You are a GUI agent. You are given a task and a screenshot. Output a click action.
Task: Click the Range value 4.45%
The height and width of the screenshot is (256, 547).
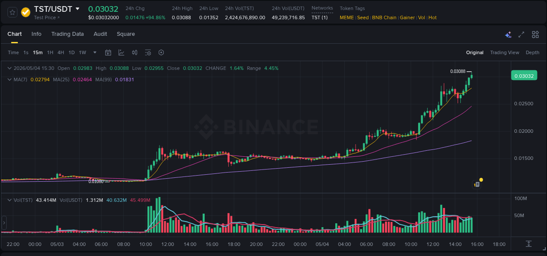271,68
